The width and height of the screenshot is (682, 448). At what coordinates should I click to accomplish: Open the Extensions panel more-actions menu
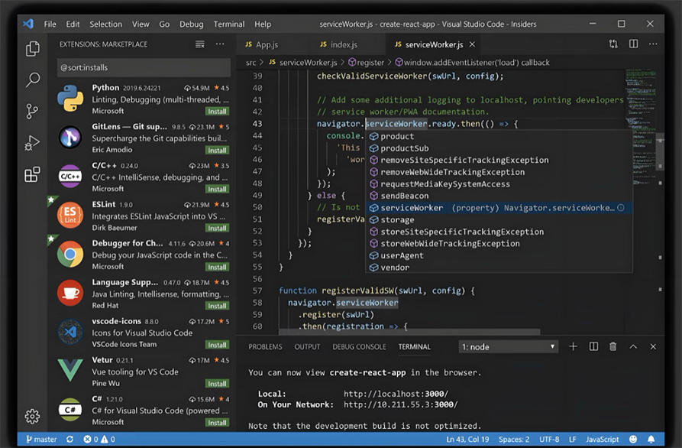pos(219,44)
